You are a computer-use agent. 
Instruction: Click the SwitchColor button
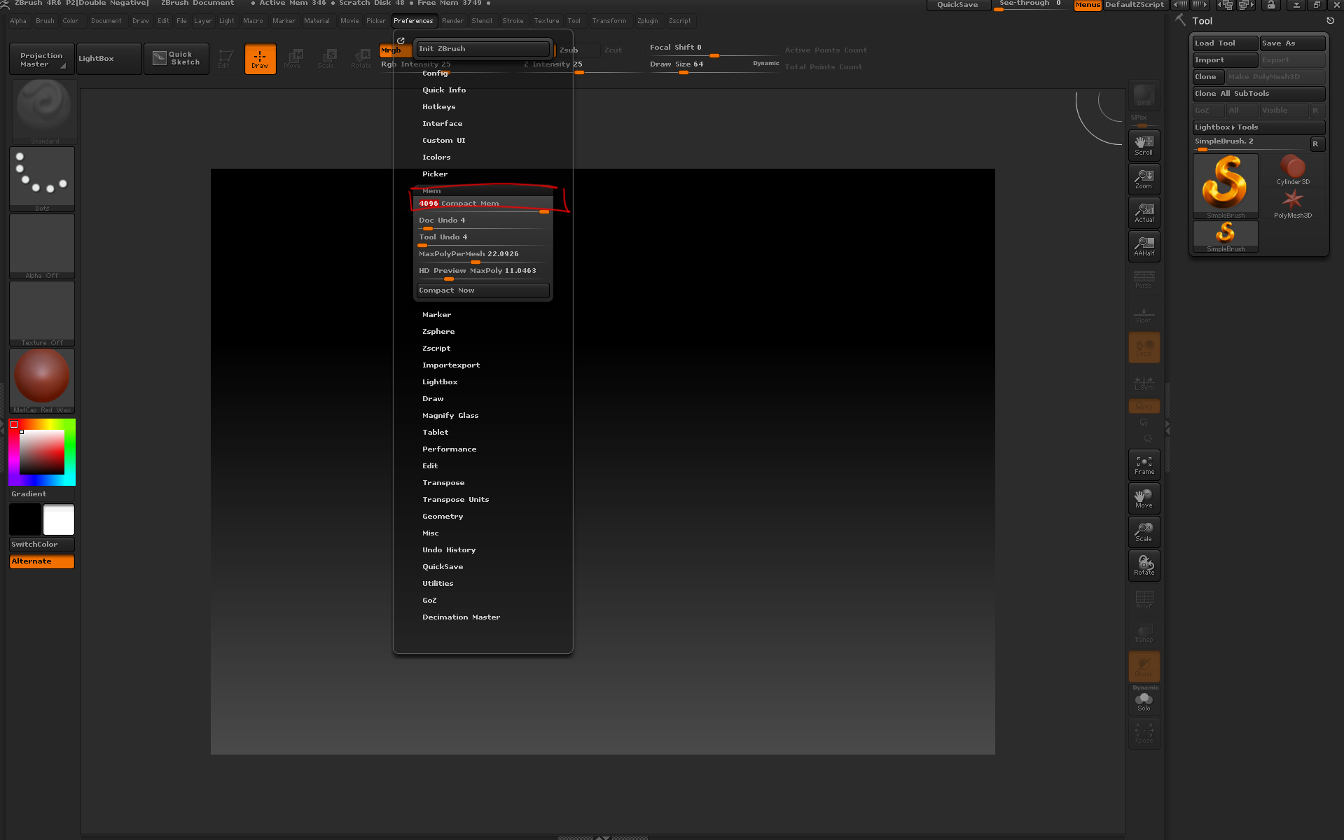(x=42, y=545)
